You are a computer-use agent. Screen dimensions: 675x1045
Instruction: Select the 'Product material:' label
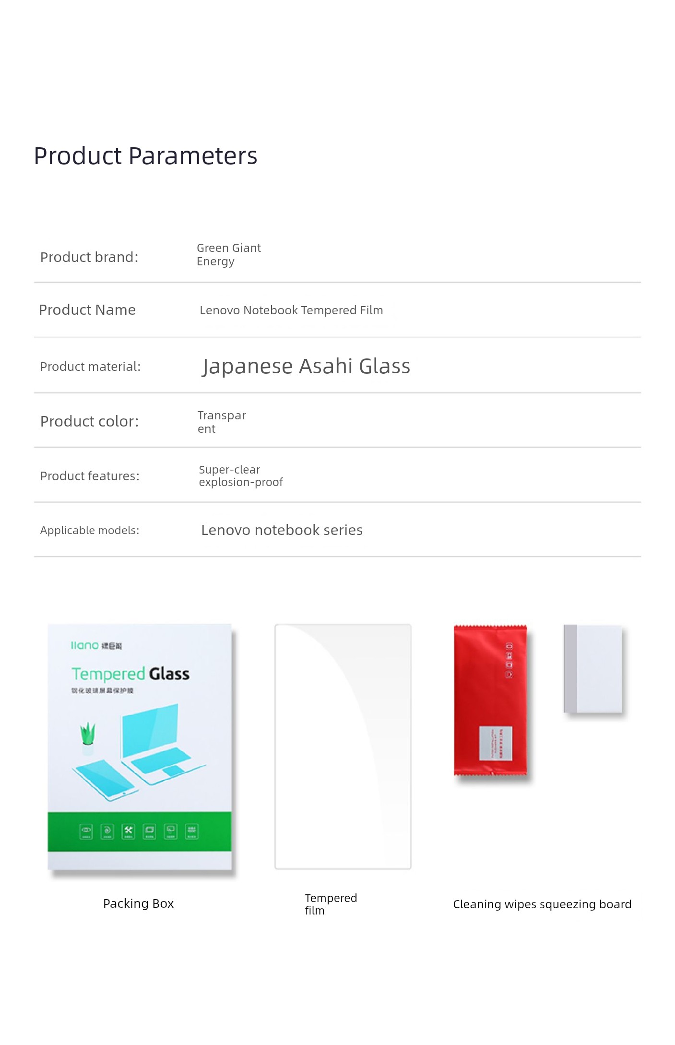(x=90, y=367)
